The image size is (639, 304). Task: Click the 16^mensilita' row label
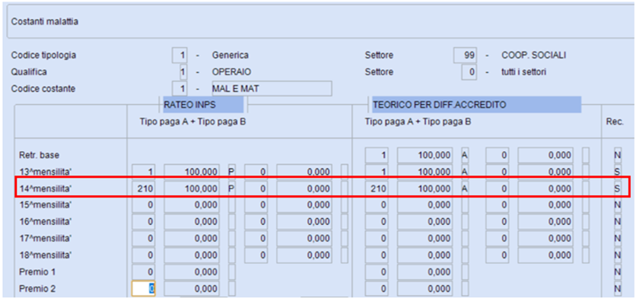(45, 222)
